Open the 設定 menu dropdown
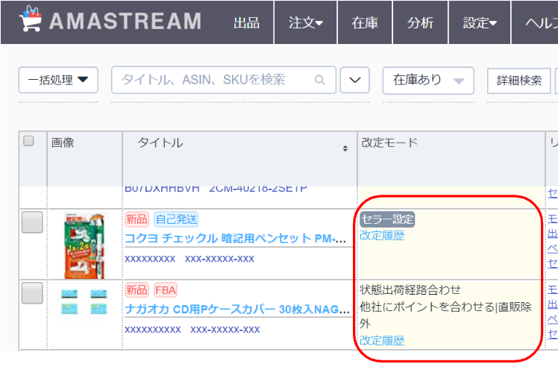The height and width of the screenshot is (370, 558). click(x=480, y=23)
